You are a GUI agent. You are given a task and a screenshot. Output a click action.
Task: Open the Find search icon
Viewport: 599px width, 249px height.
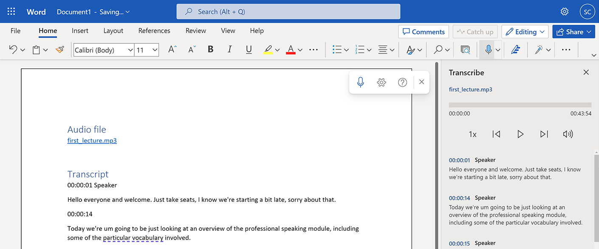click(438, 50)
